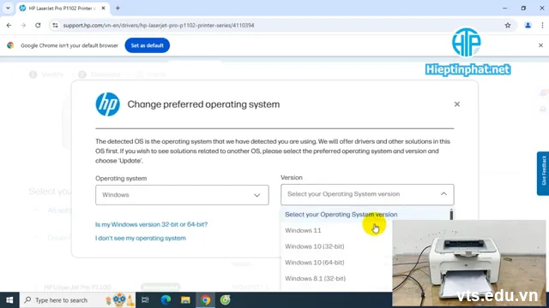This screenshot has width=549, height=308.
Task: Choose Windows 10 (64-bit) option
Action: (x=315, y=263)
